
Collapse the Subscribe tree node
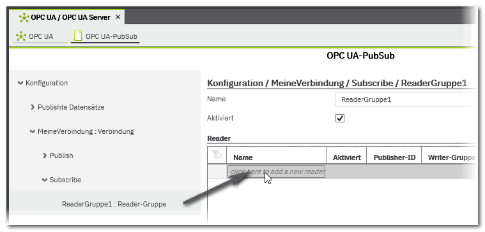(x=45, y=180)
